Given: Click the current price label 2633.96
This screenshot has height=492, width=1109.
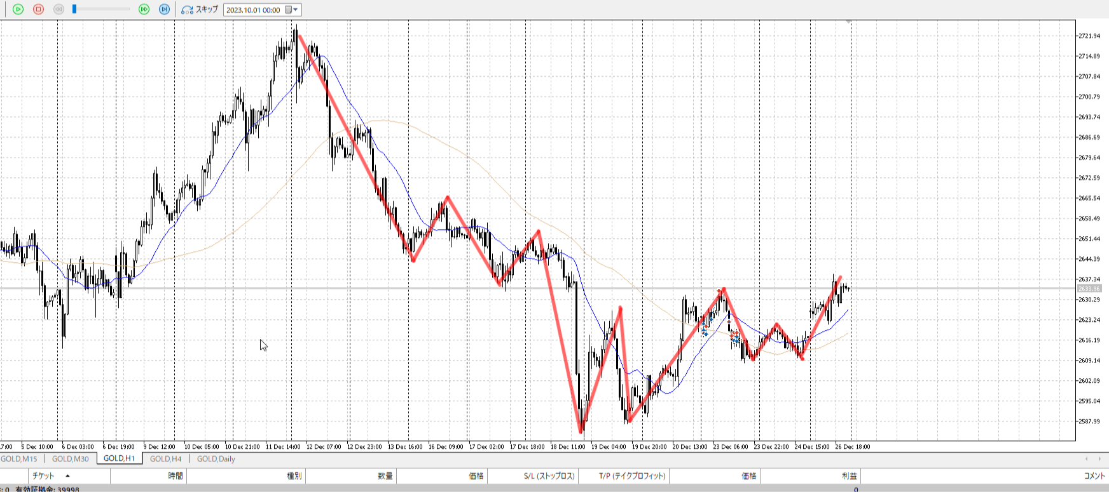Looking at the screenshot, I should [1089, 289].
